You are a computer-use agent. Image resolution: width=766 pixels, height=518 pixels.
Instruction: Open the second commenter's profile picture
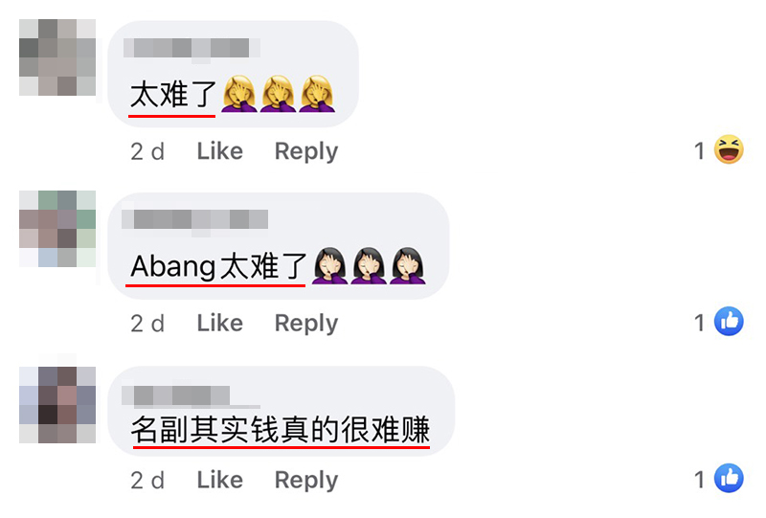(x=57, y=229)
